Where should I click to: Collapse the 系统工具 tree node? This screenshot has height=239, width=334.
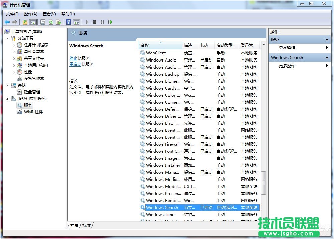click(7, 38)
